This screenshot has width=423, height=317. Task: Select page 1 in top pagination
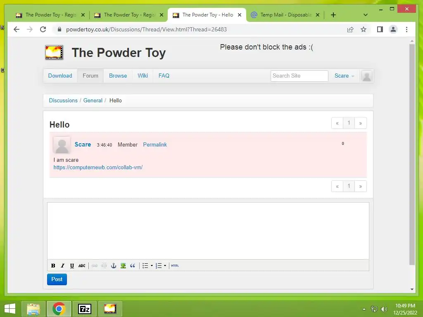click(349, 123)
